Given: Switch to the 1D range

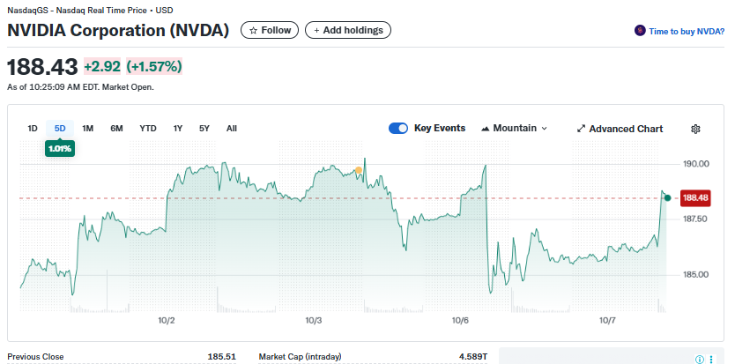Looking at the screenshot, I should (33, 129).
